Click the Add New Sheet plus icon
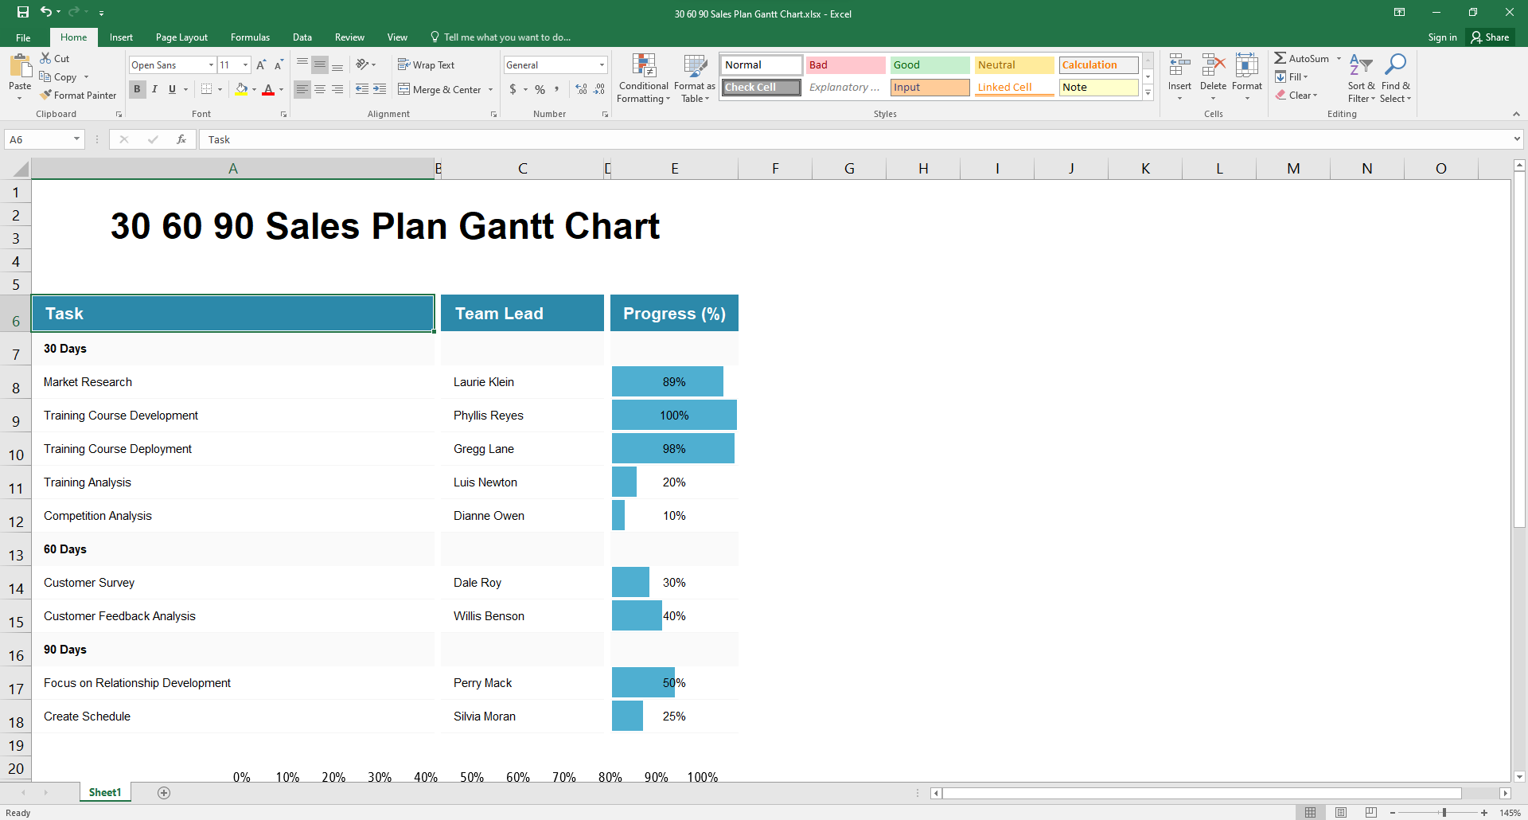This screenshot has height=820, width=1528. pos(164,793)
